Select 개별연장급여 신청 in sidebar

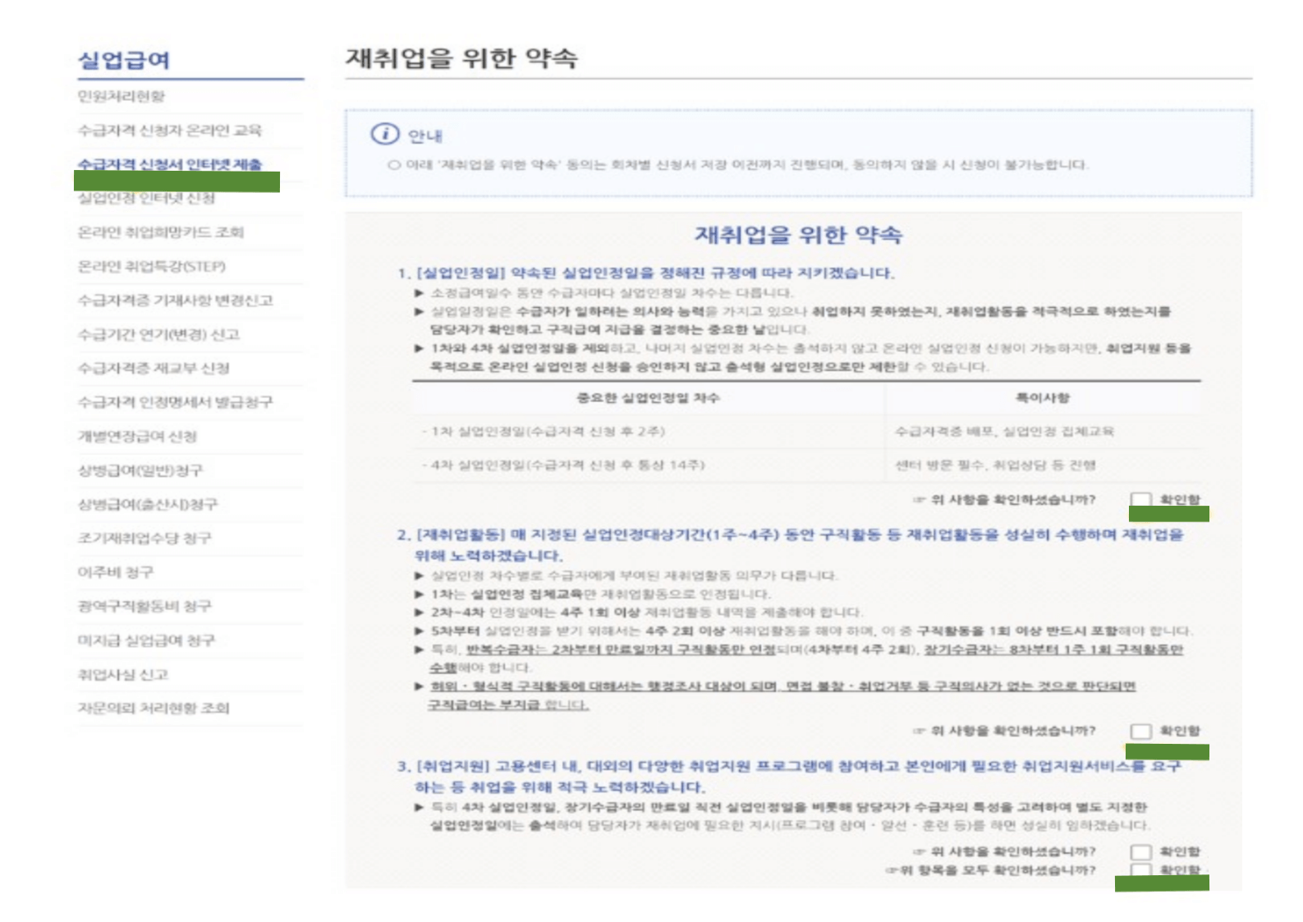pyautogui.click(x=137, y=436)
